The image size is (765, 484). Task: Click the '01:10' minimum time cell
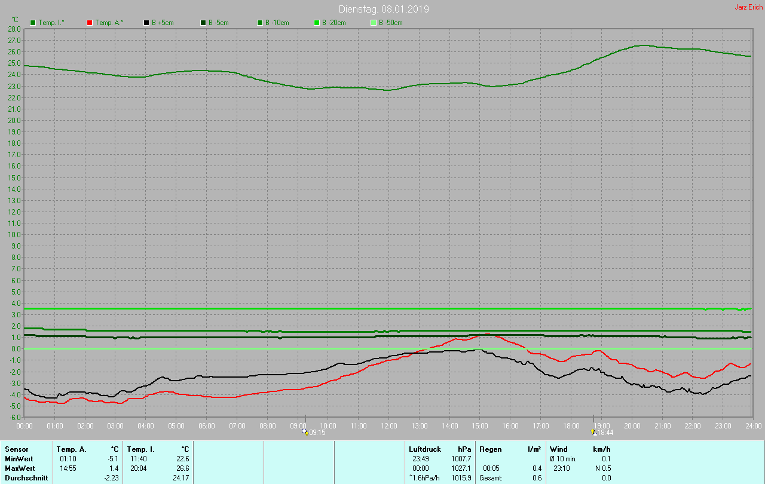pyautogui.click(x=68, y=458)
